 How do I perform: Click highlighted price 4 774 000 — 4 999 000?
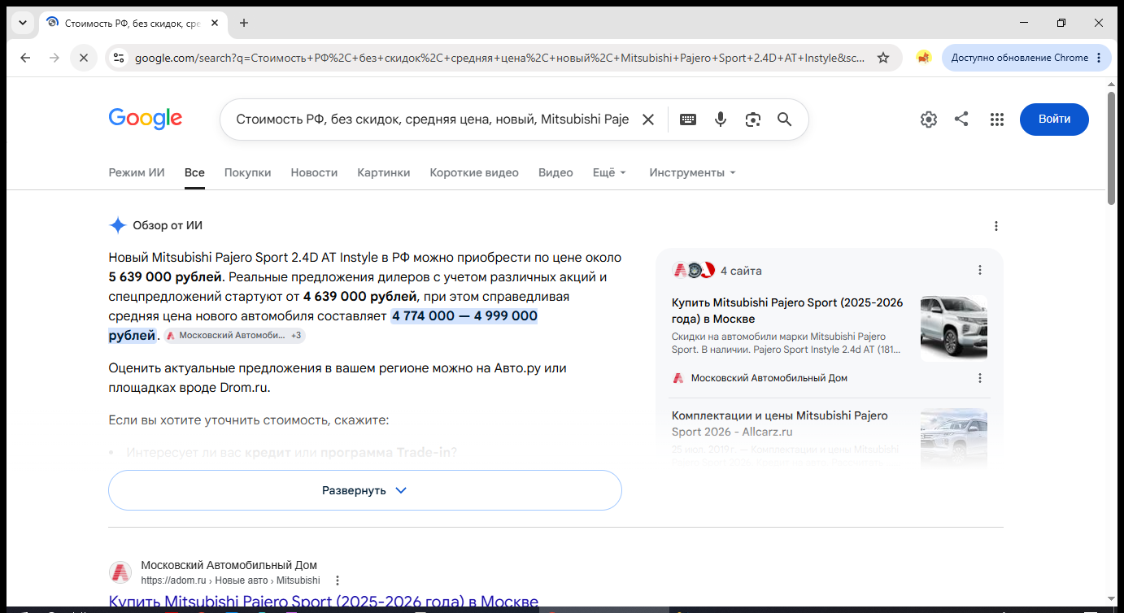[464, 315]
